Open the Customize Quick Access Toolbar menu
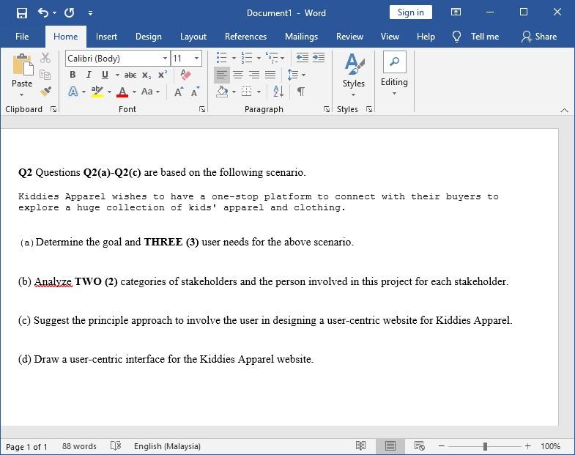 (x=90, y=13)
